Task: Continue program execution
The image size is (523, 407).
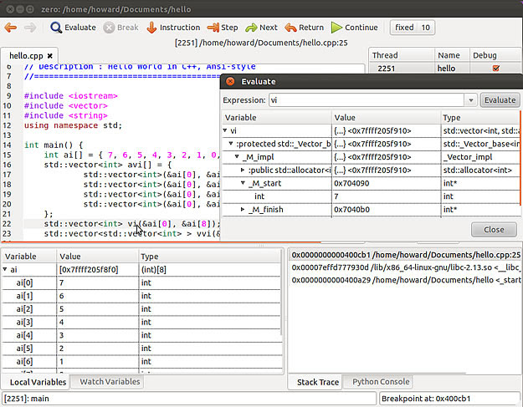Action: (x=354, y=28)
